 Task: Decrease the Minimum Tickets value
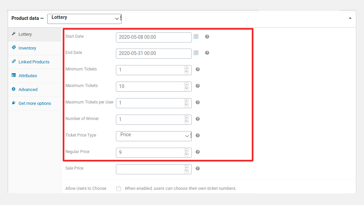point(186,72)
